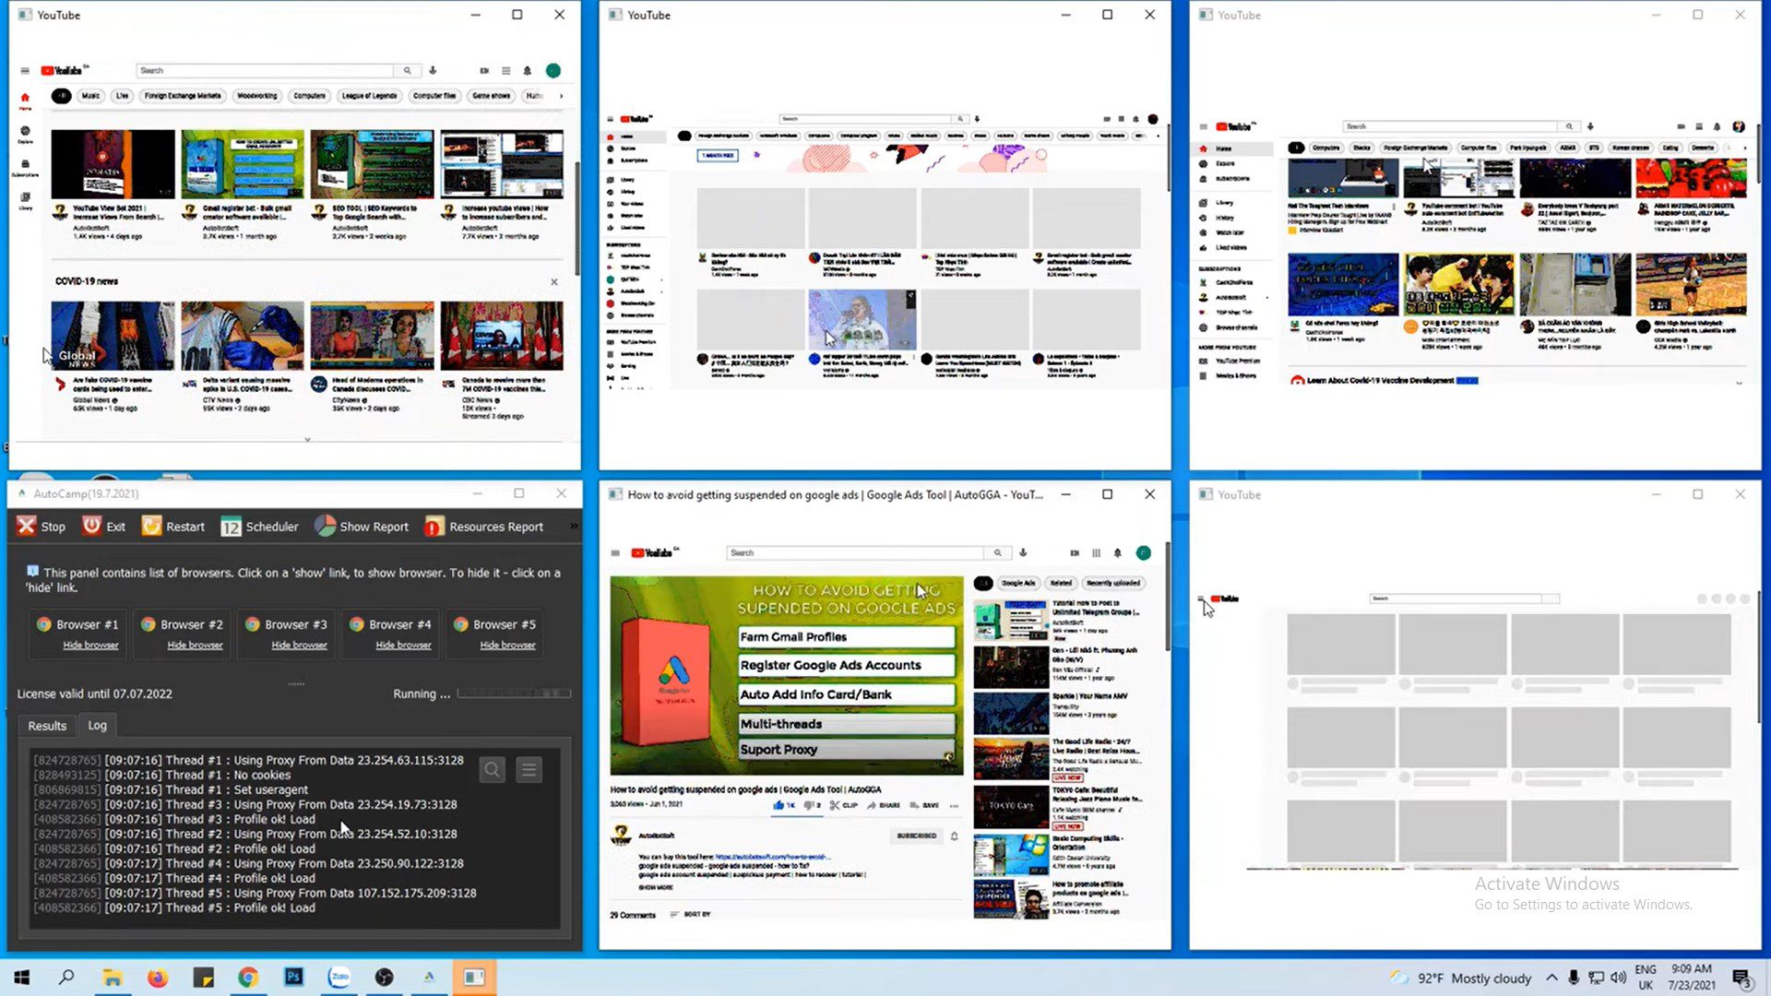Select the Game shows chip
This screenshot has width=1771, height=996.
491,96
